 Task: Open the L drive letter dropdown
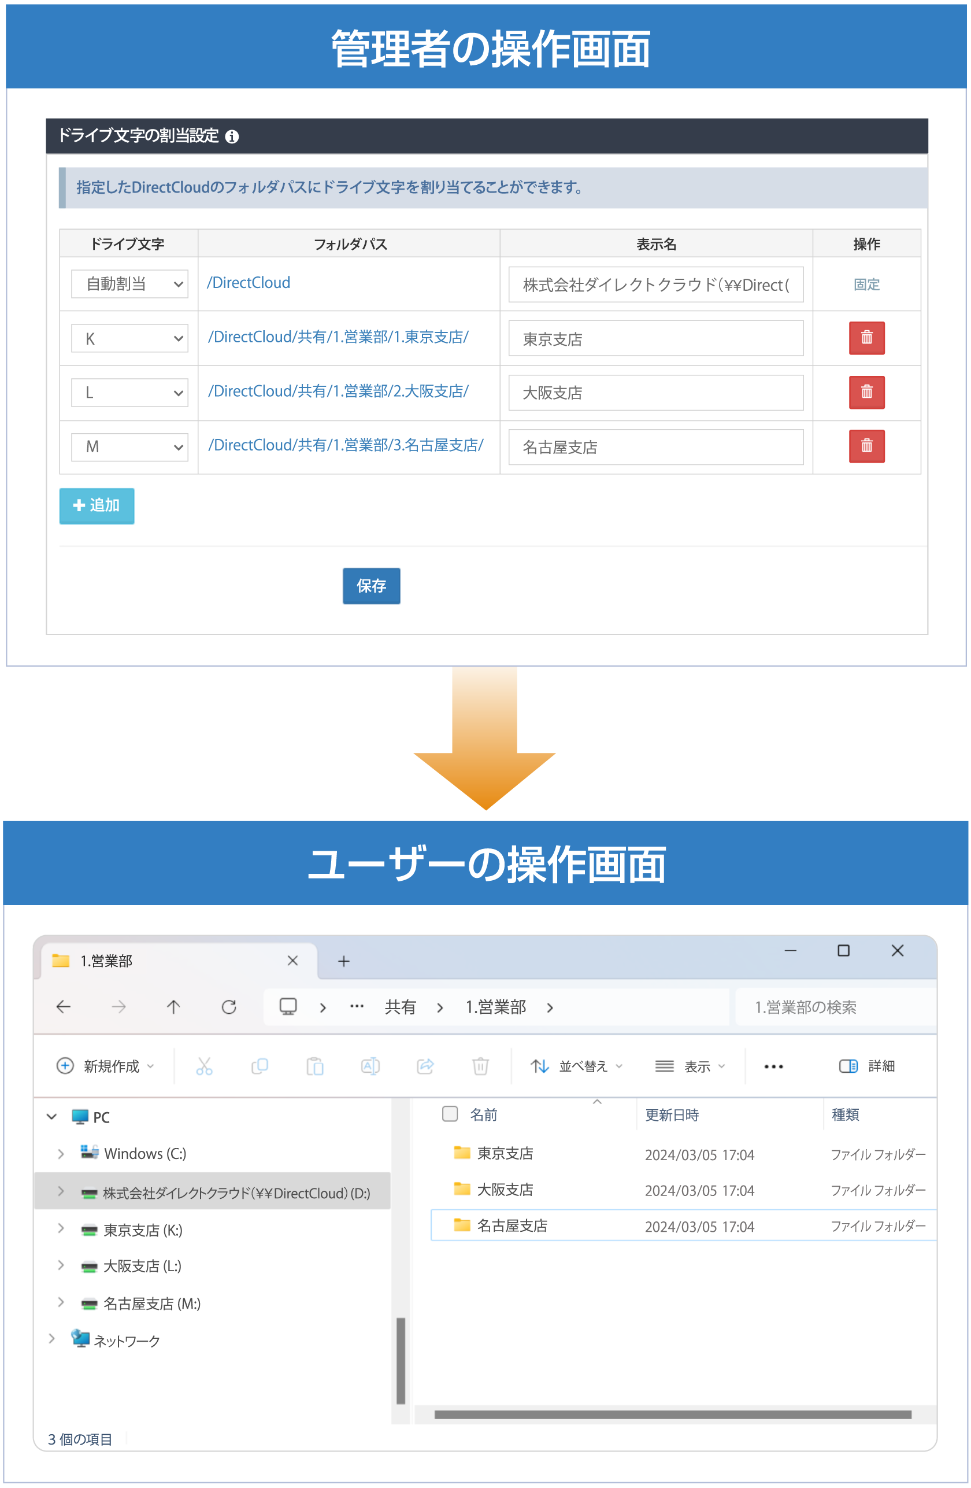[129, 392]
